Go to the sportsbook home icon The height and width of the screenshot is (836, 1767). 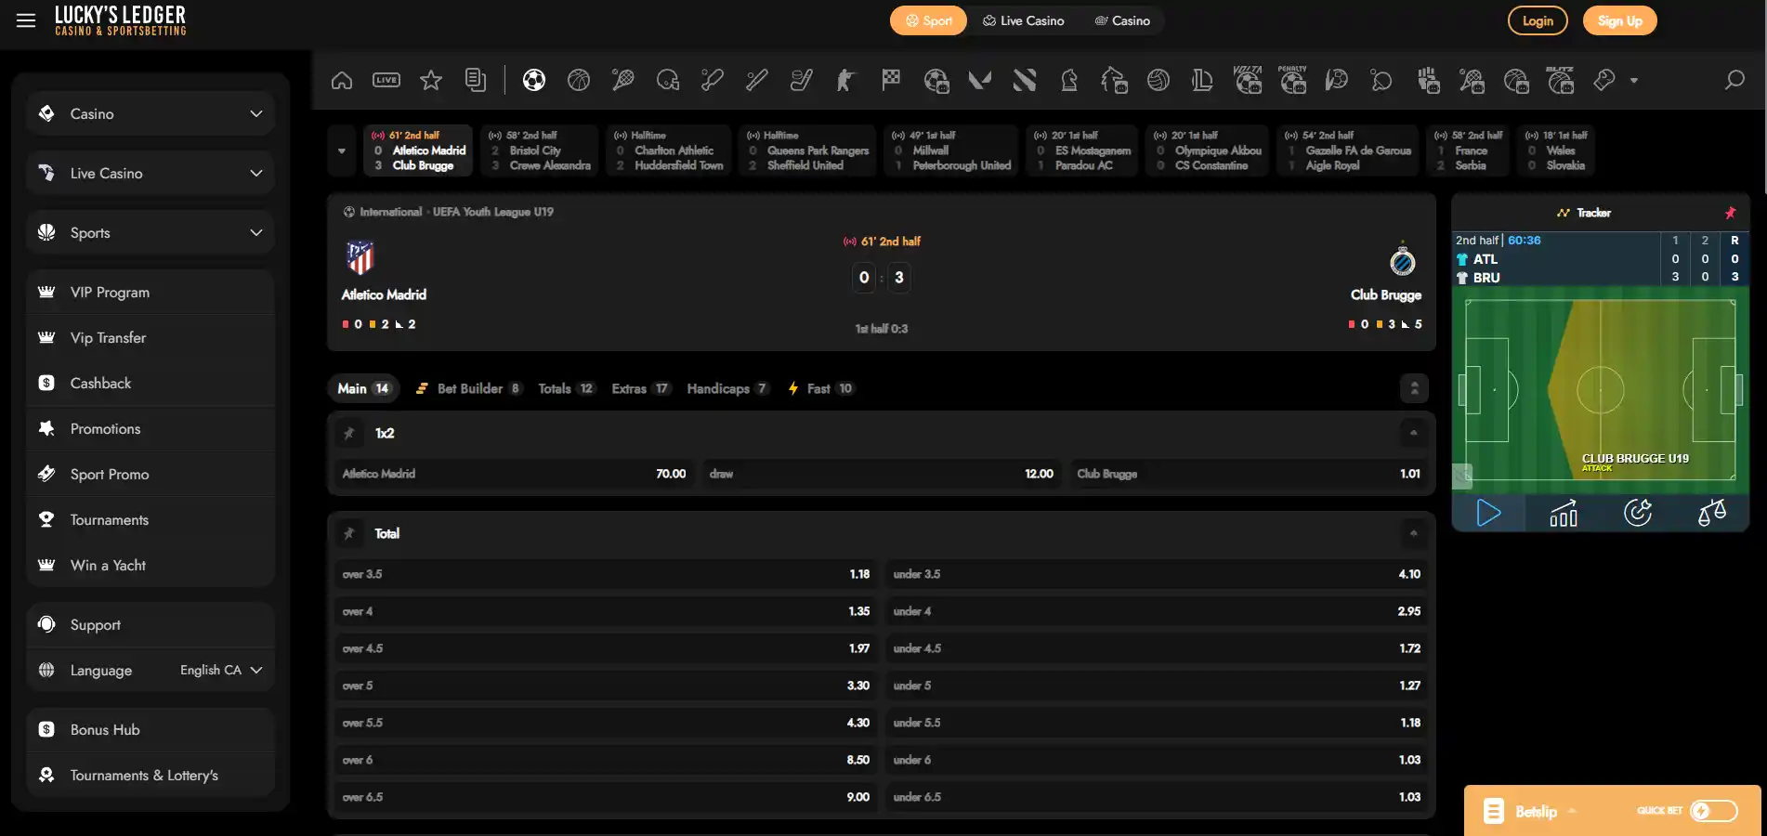click(342, 81)
